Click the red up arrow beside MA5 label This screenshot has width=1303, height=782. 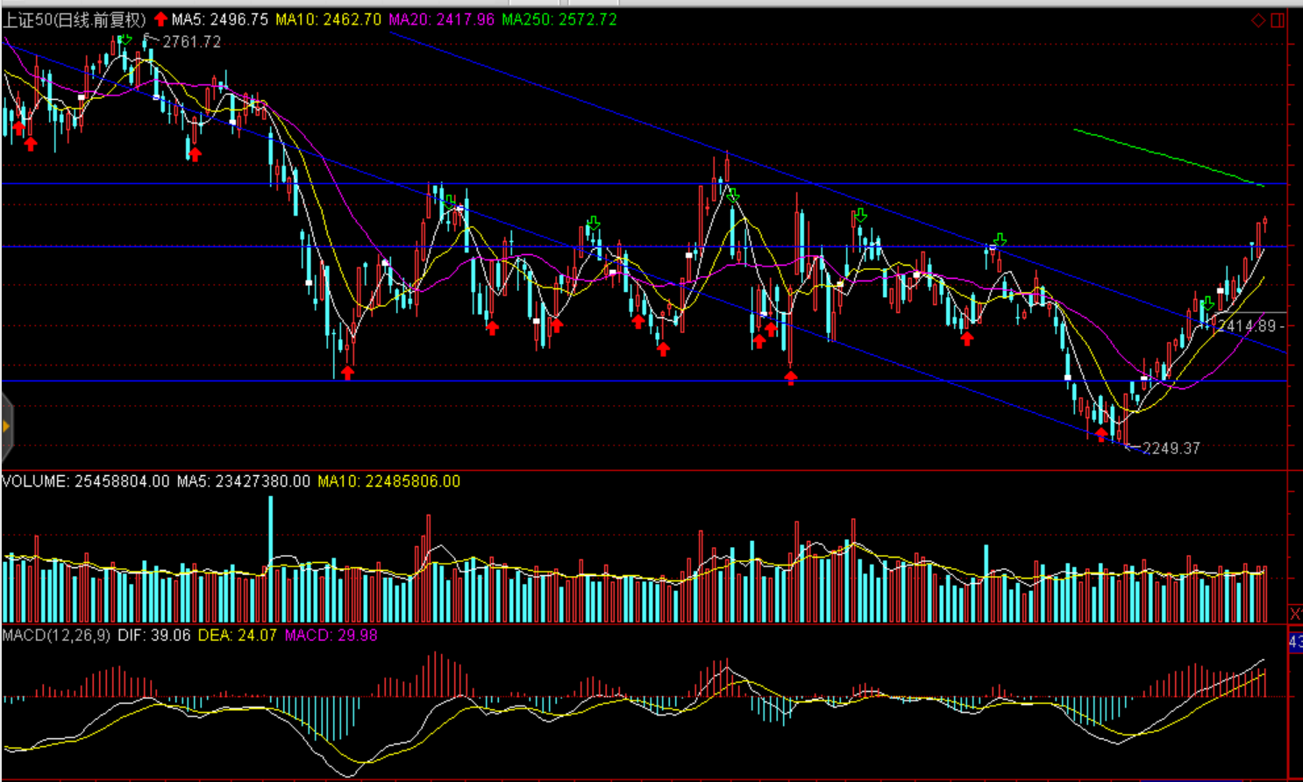160,18
